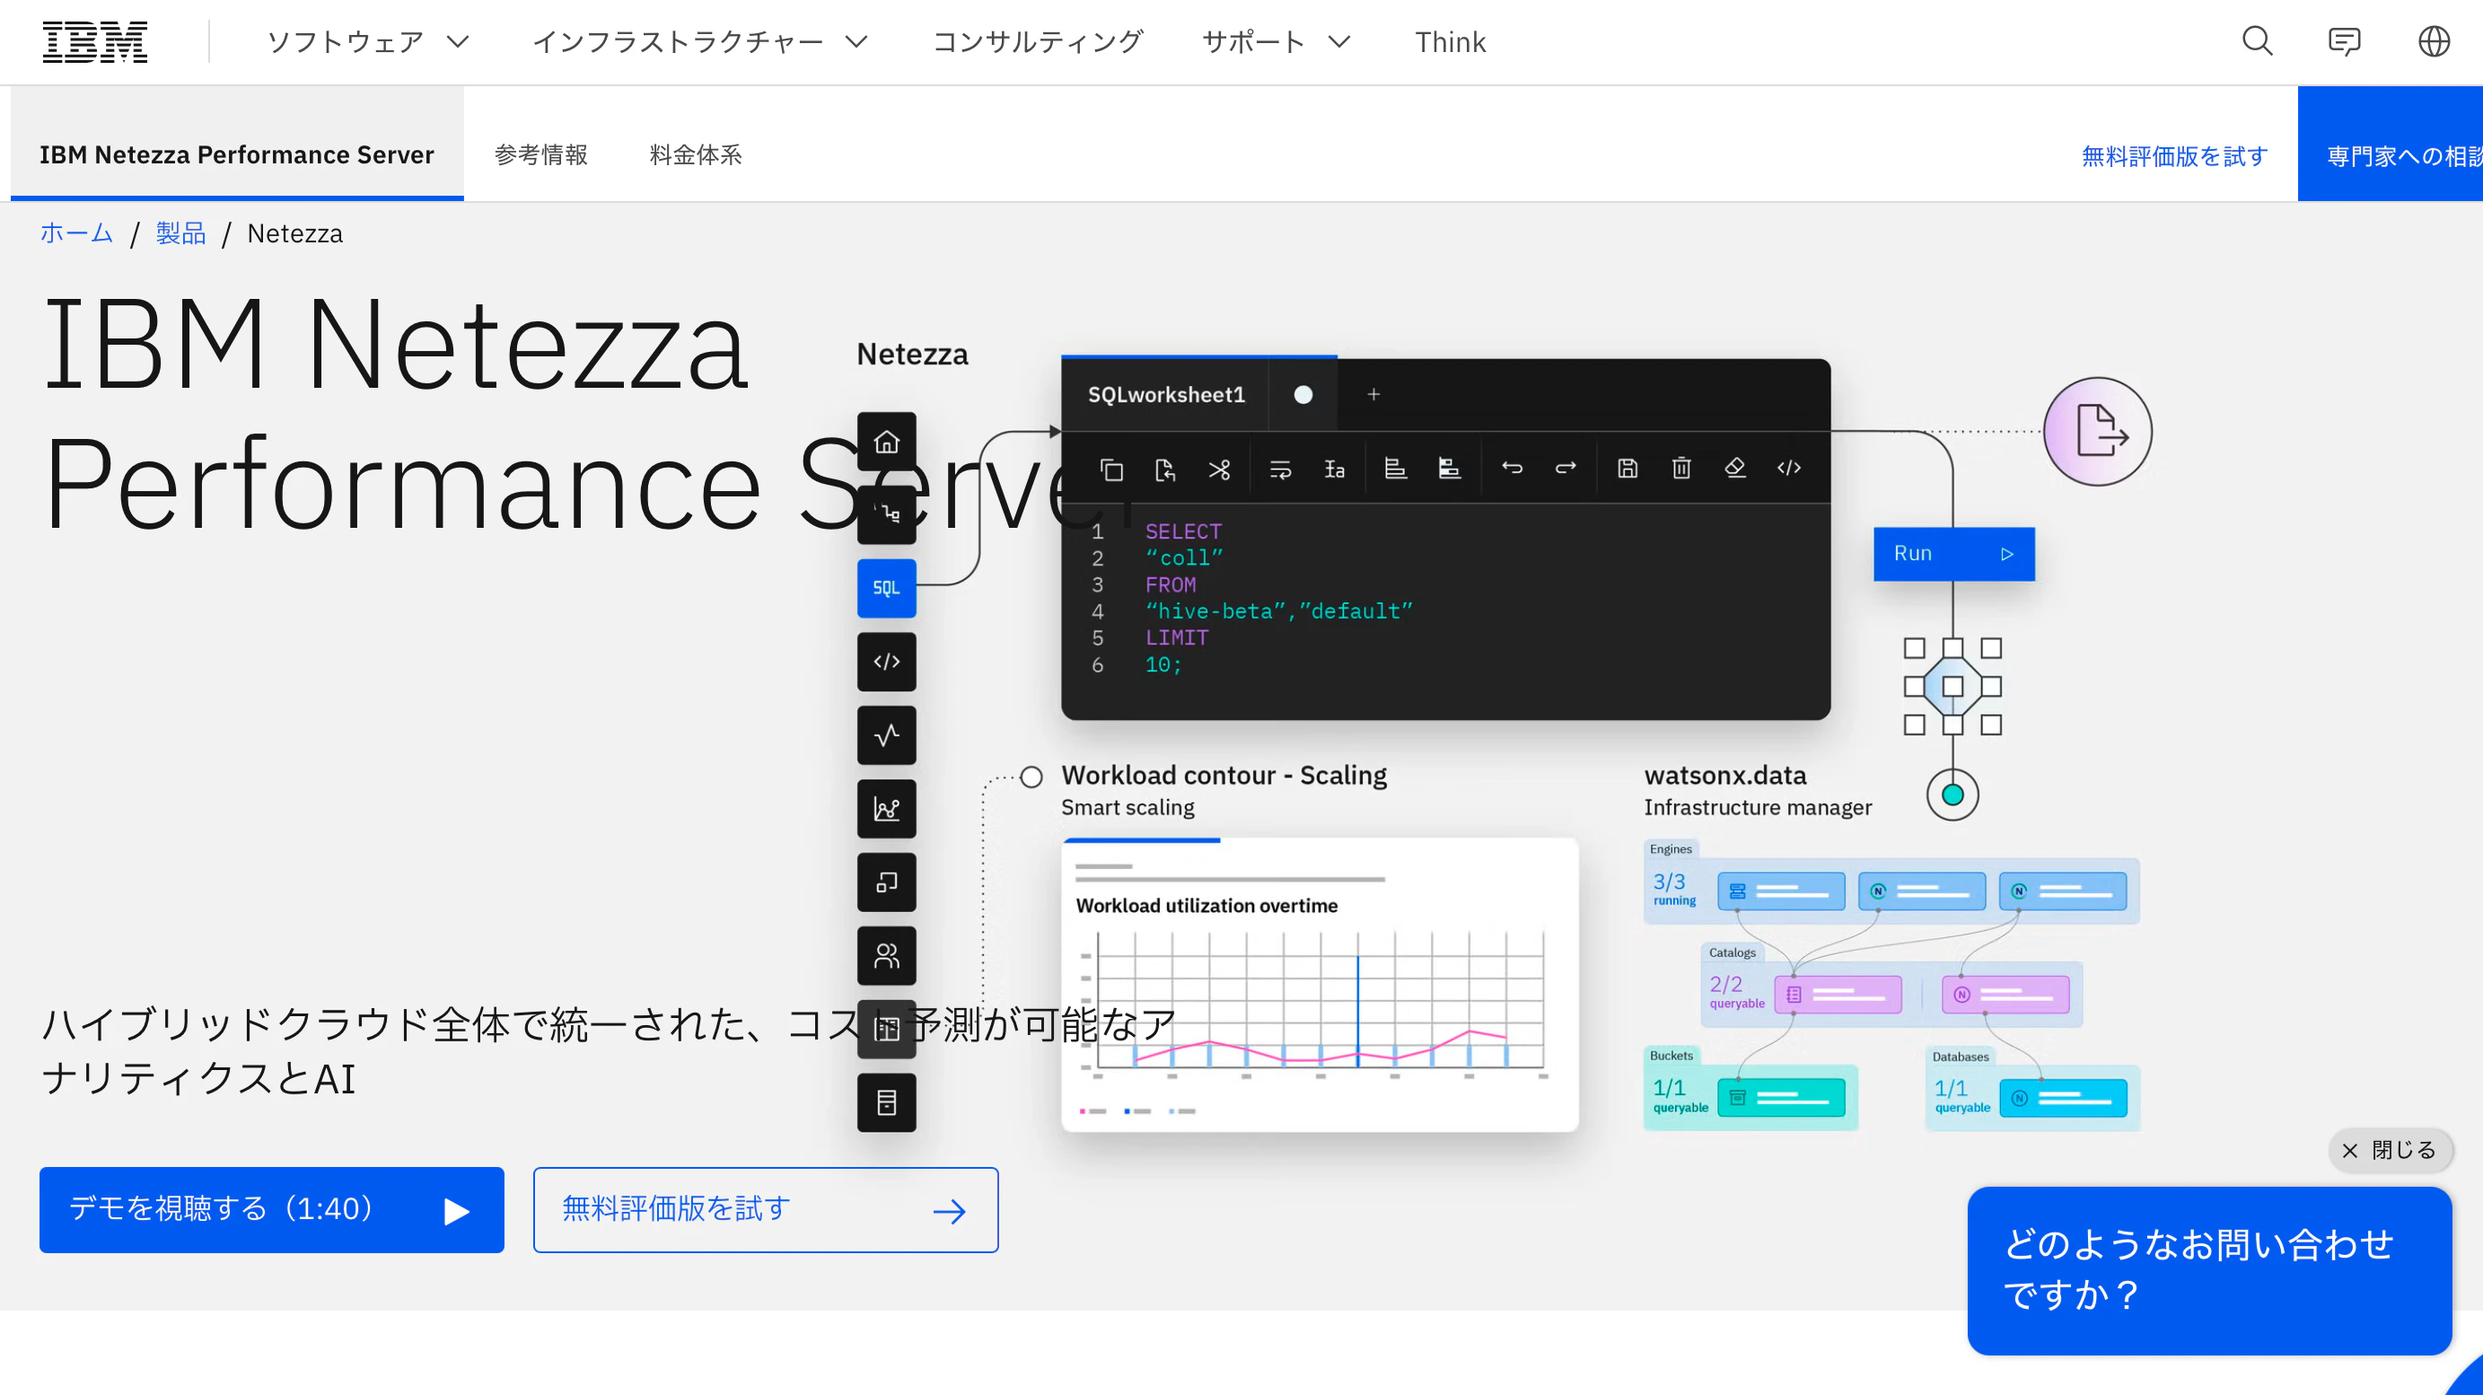Image resolution: width=2483 pixels, height=1395 pixels.
Task: Select the SQLworksheet1 tab
Action: tap(1165, 394)
